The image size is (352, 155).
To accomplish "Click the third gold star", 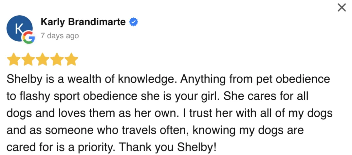I will click(x=43, y=60).
